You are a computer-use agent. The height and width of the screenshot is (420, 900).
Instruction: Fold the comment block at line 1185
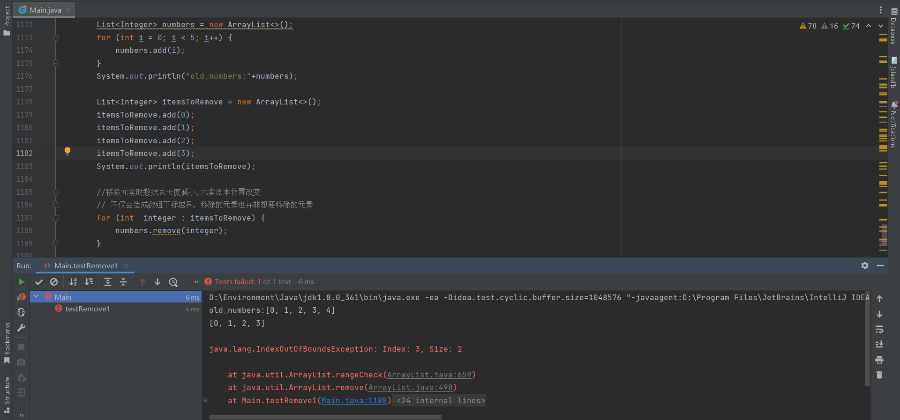(56, 192)
